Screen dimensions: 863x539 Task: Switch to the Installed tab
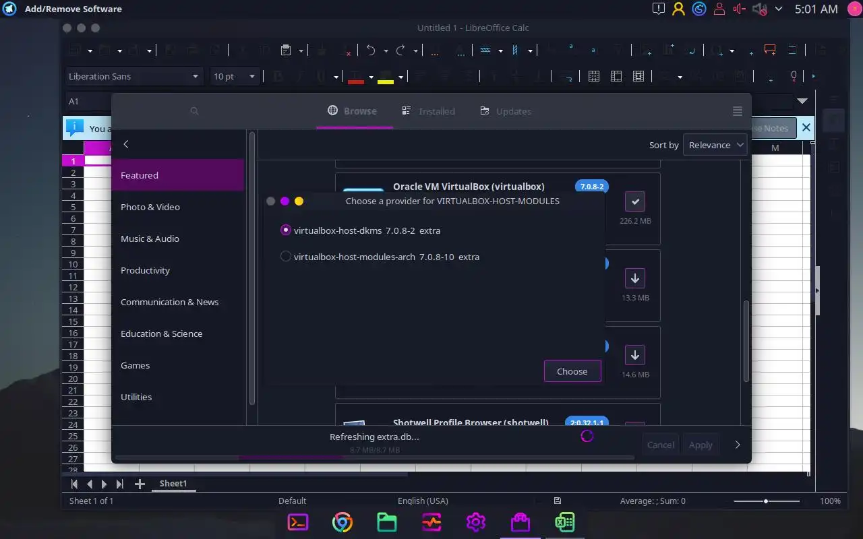tap(429, 111)
